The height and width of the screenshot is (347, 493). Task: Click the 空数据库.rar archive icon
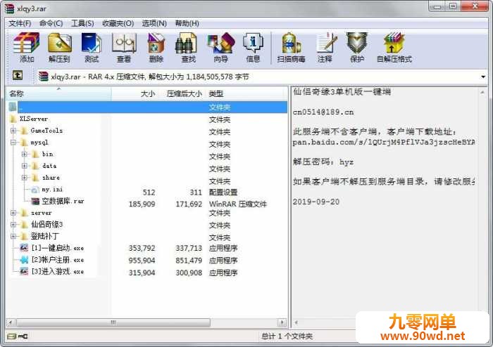[35, 201]
